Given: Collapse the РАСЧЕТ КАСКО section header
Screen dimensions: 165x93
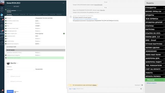Looking at the screenshot, I should coord(35,50).
